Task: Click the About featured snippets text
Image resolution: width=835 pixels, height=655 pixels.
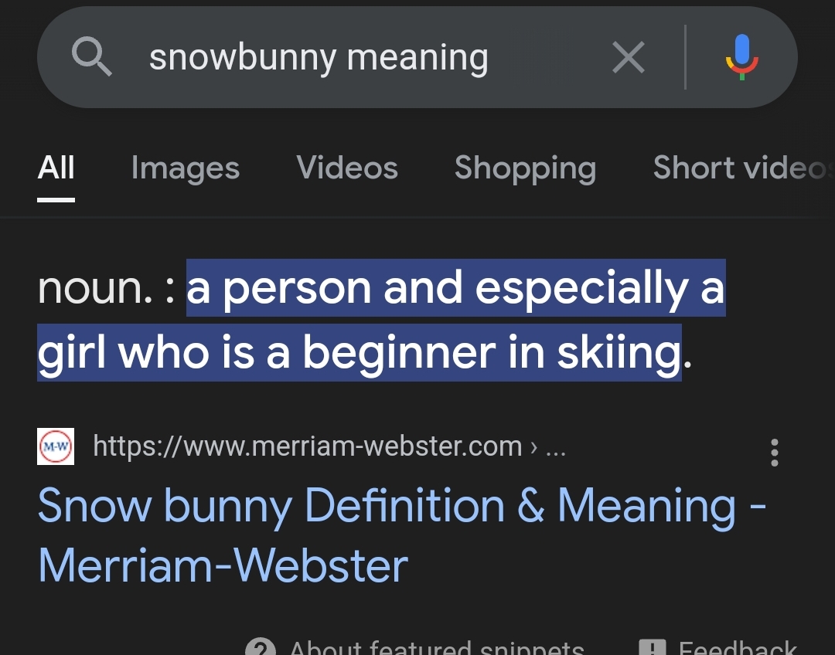Action: (437, 647)
